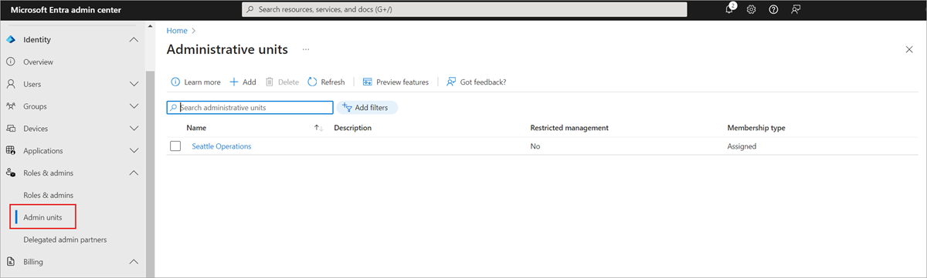Collapse the Billing section chevron
The height and width of the screenshot is (278, 927).
pyautogui.click(x=134, y=262)
